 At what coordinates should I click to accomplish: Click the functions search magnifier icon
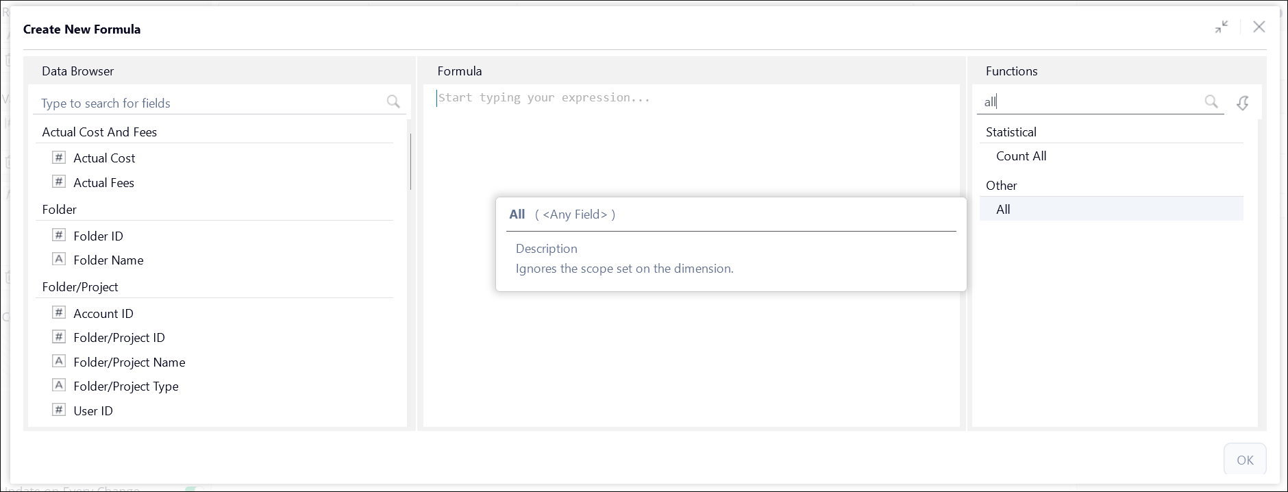point(1211,101)
